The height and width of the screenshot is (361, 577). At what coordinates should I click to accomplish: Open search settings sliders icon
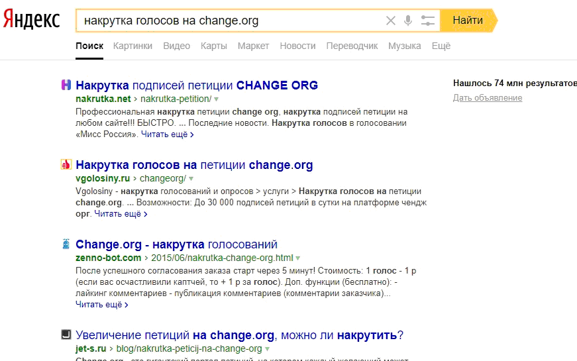point(428,21)
